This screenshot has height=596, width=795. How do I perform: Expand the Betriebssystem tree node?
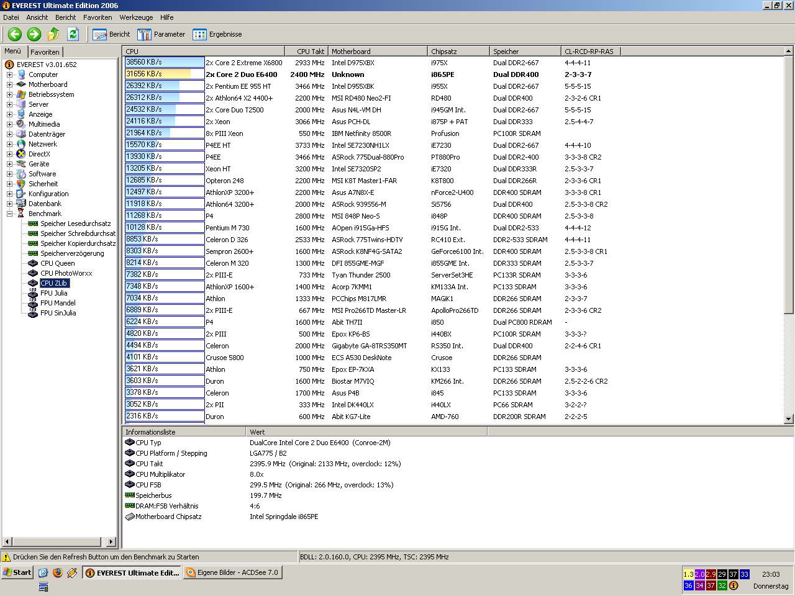pos(10,94)
